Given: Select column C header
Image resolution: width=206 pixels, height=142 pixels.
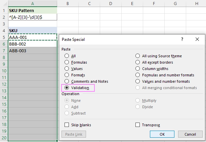Looking at the screenshot, I should [89, 4].
